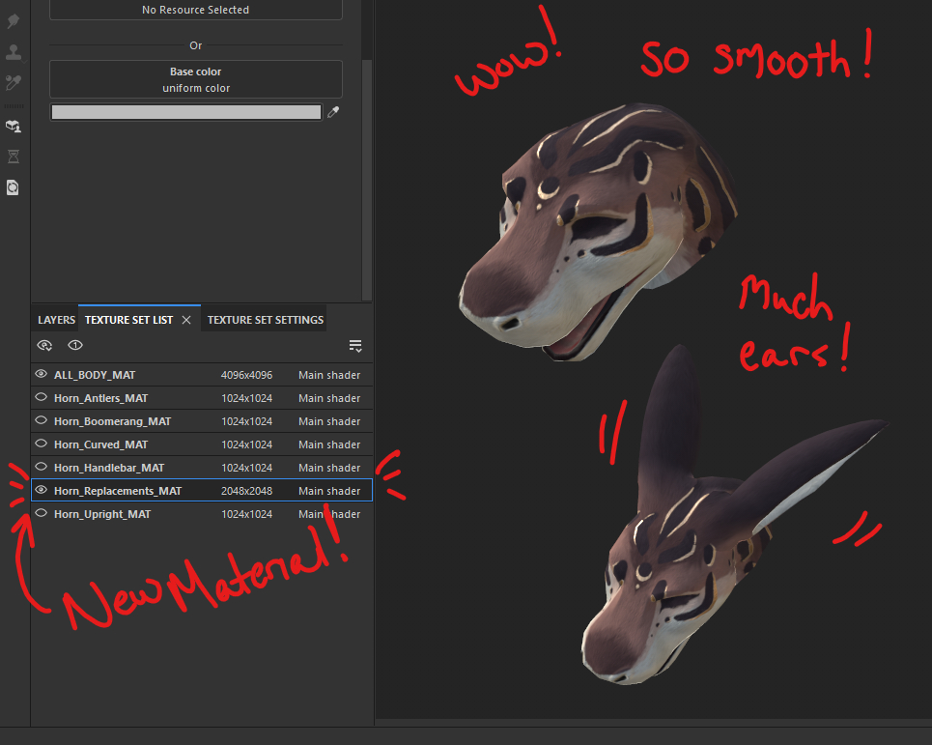The height and width of the screenshot is (745, 932).
Task: Open Main shader setting for Horn_Boomerang_MAT
Action: (x=329, y=421)
